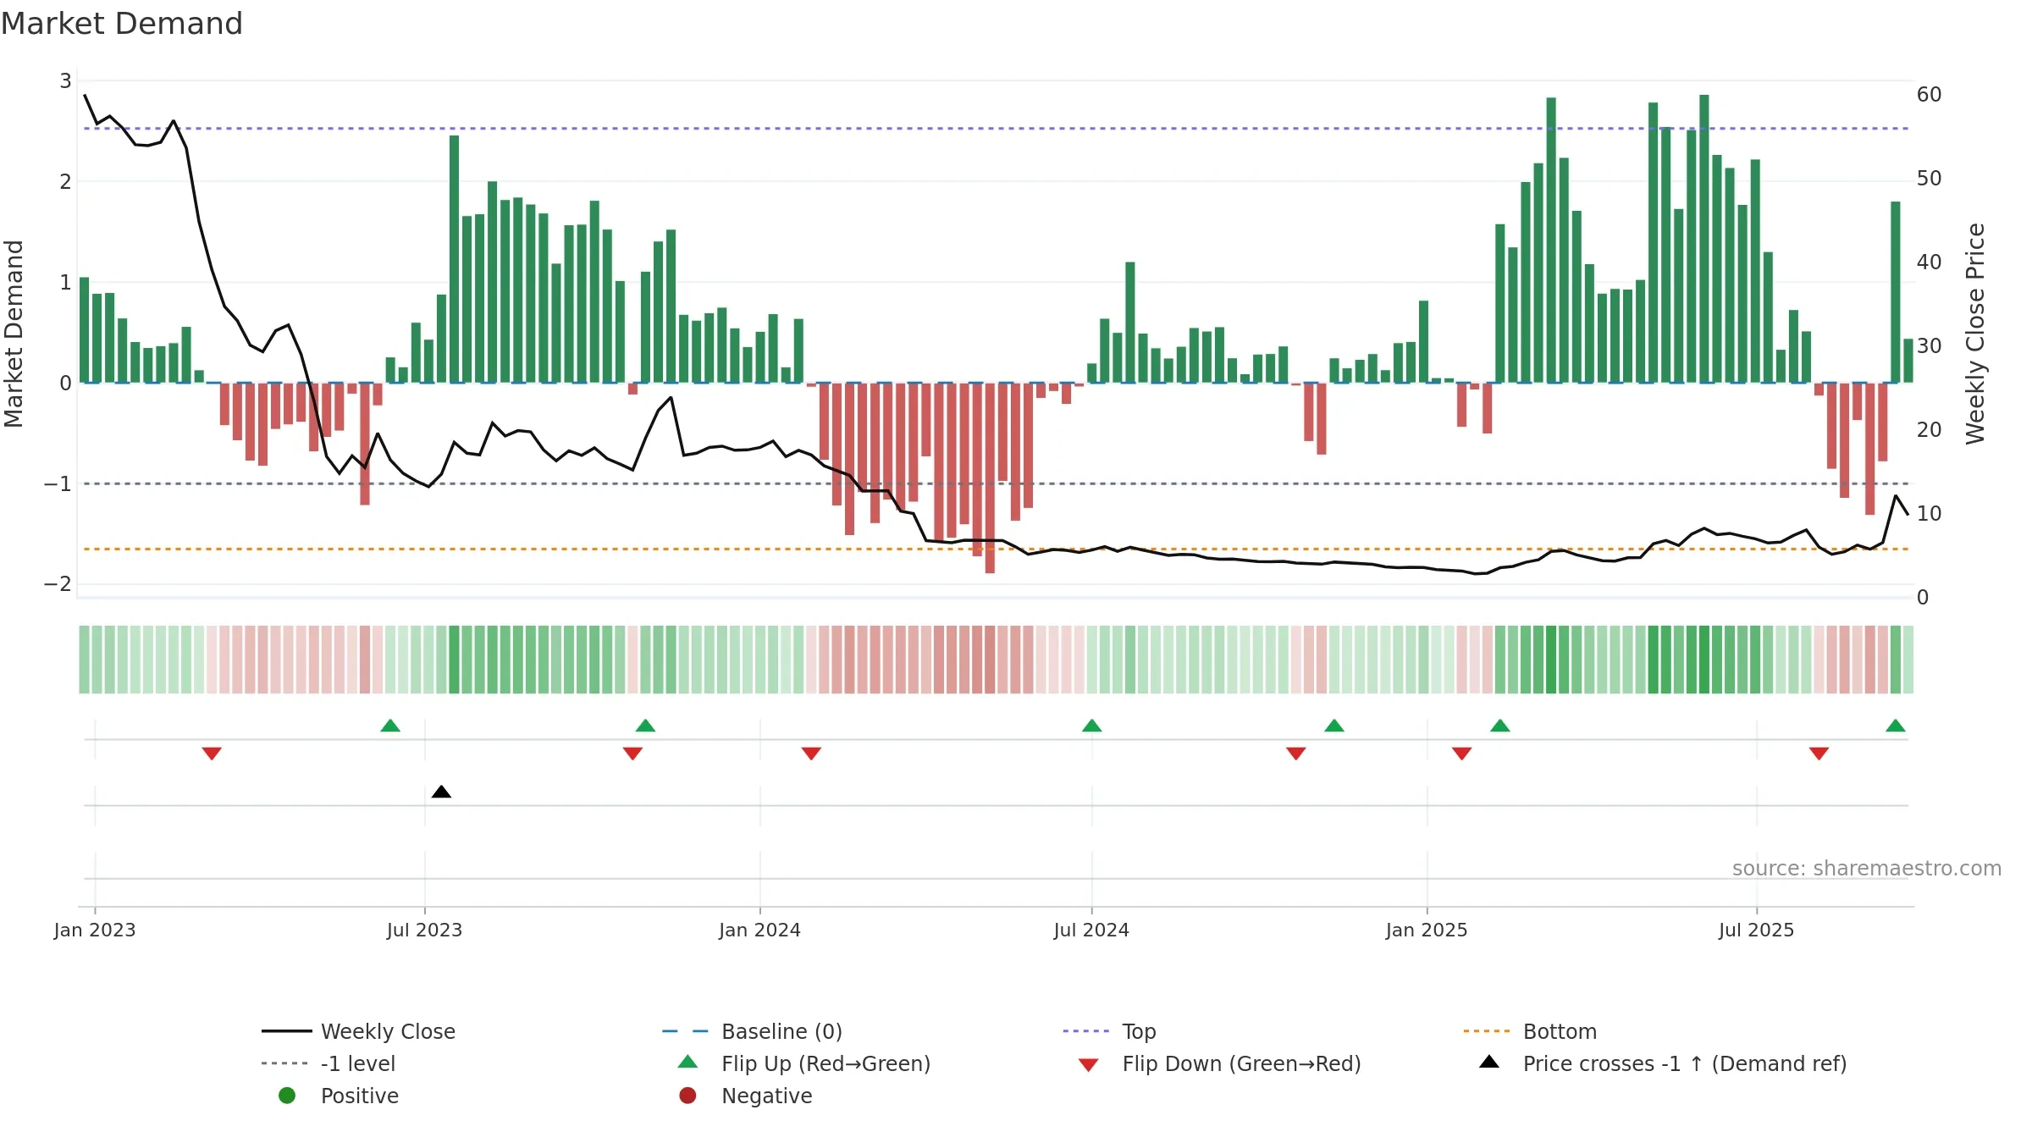
Task: Click the Jan 2023 x-axis label
Action: point(95,930)
